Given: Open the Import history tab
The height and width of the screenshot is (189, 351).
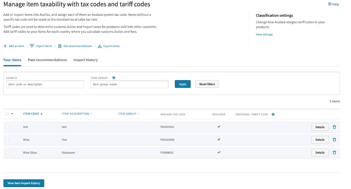Looking at the screenshot, I should 85,60.
